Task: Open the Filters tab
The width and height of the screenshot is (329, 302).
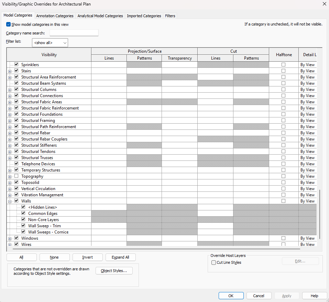Action: coord(170,15)
